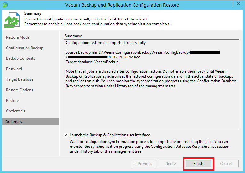
Task: Click 'Note that all jobs are disabled' paragraph
Action: click(151, 79)
